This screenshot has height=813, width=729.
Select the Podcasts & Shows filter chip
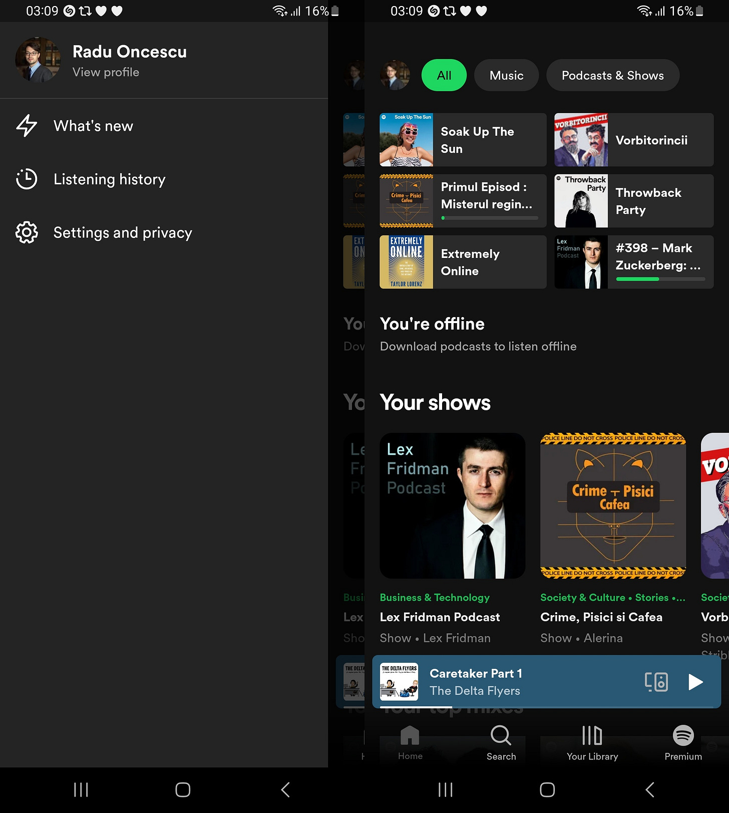[613, 75]
